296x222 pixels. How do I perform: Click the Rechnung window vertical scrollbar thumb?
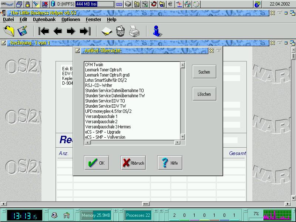293,56
